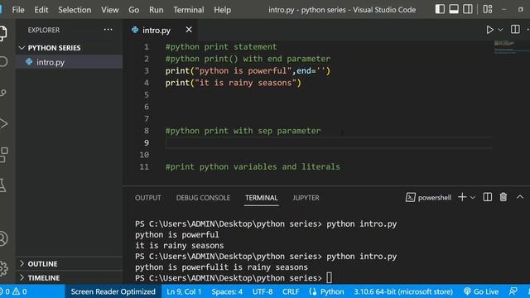Click the EXPLORER panel title
This screenshot has width=530, height=298.
(44, 30)
